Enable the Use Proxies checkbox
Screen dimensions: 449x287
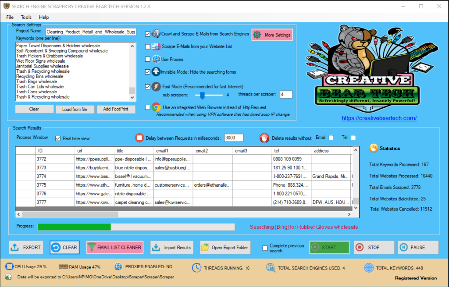click(x=148, y=59)
